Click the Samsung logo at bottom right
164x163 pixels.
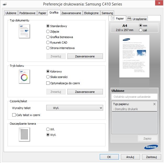151,147
